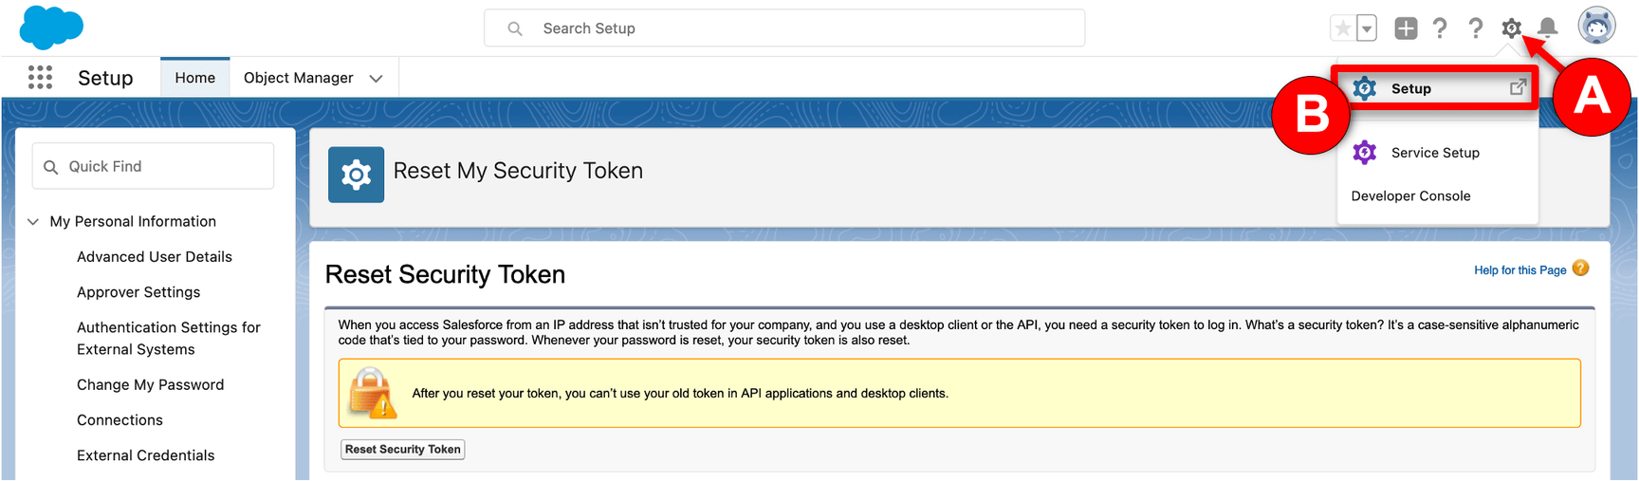Click the Search Setup field

click(784, 28)
